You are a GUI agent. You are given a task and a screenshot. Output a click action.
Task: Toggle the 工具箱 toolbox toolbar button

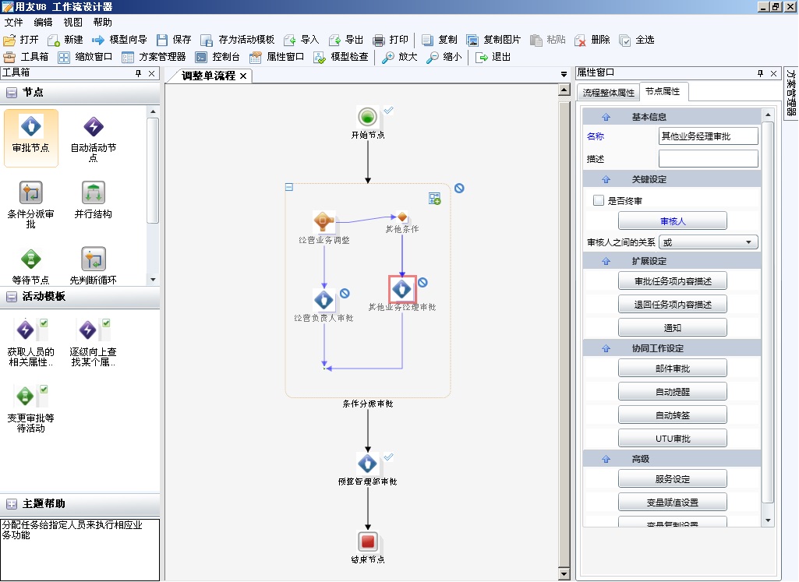[26, 57]
